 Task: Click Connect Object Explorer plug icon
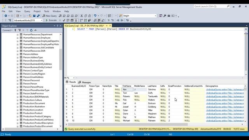(16, 30)
